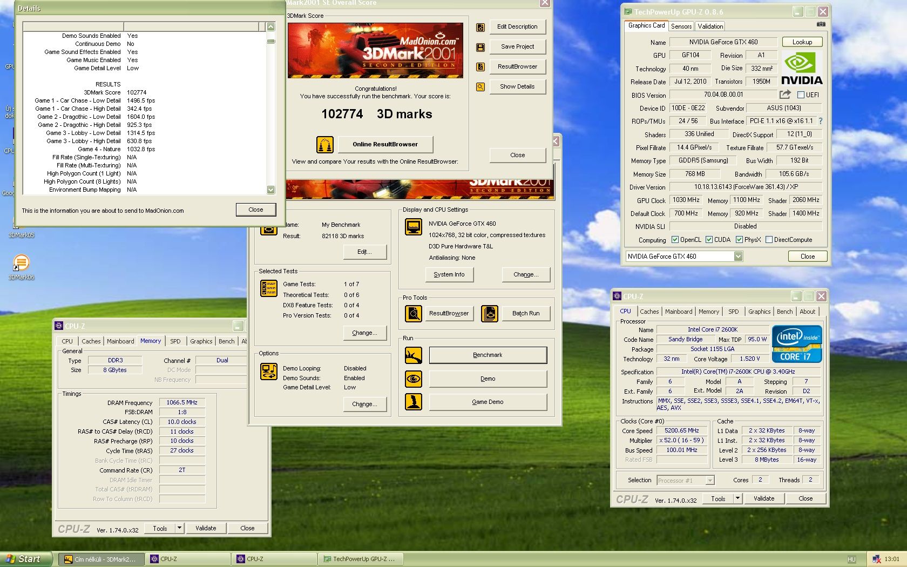Open the 3DMark2001 taskbar item
This screenshot has height=567, width=907.
coord(101,559)
